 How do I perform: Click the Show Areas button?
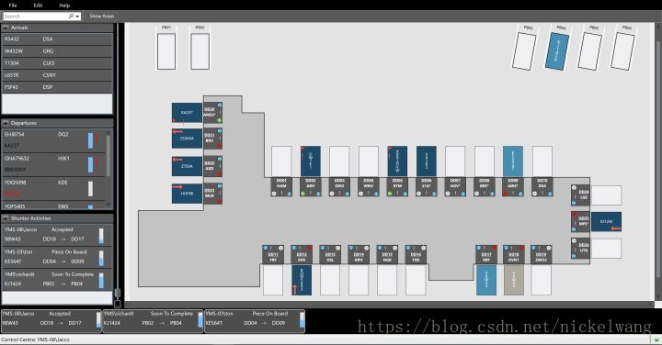102,16
